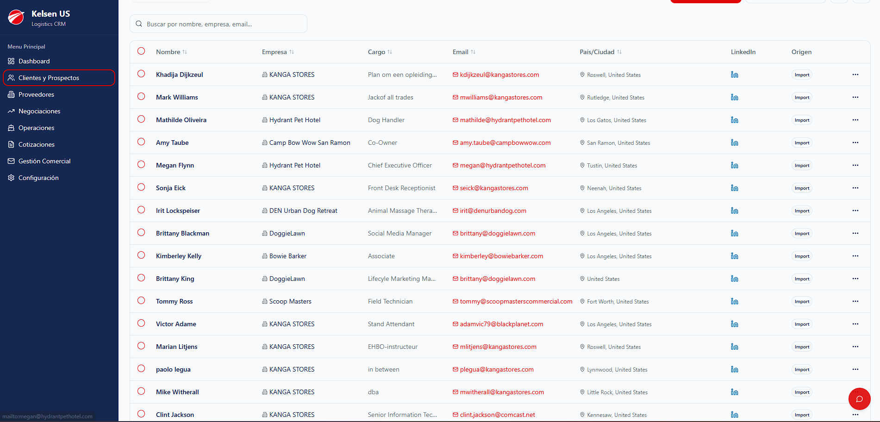Viewport: 880px width, 422px height.
Task: Open LinkedIn icon for Victor Adame
Action: coord(734,324)
